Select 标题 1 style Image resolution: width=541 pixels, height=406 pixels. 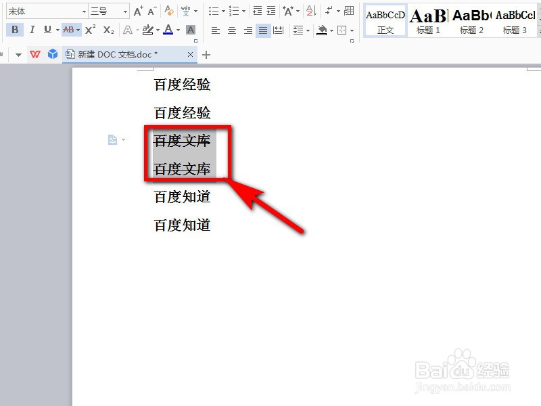click(x=428, y=22)
